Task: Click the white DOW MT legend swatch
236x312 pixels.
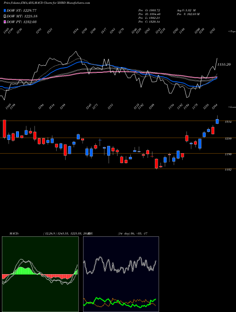Action: [x=5, y=16]
